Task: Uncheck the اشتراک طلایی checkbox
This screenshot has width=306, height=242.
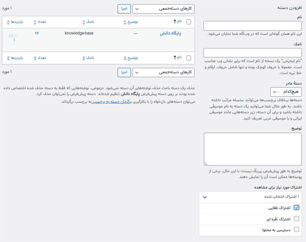Action: tap(296, 208)
